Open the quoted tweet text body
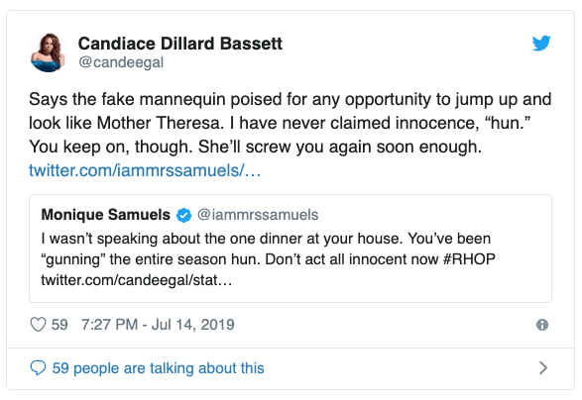This screenshot has height=400, width=582. [x=269, y=259]
